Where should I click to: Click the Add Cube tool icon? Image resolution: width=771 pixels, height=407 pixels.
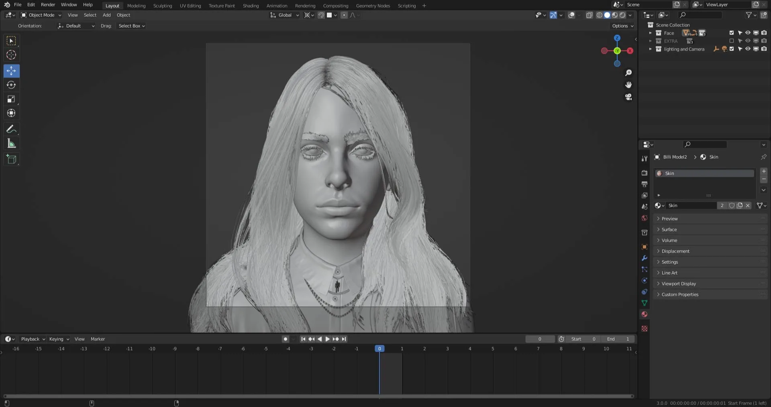pyautogui.click(x=11, y=159)
